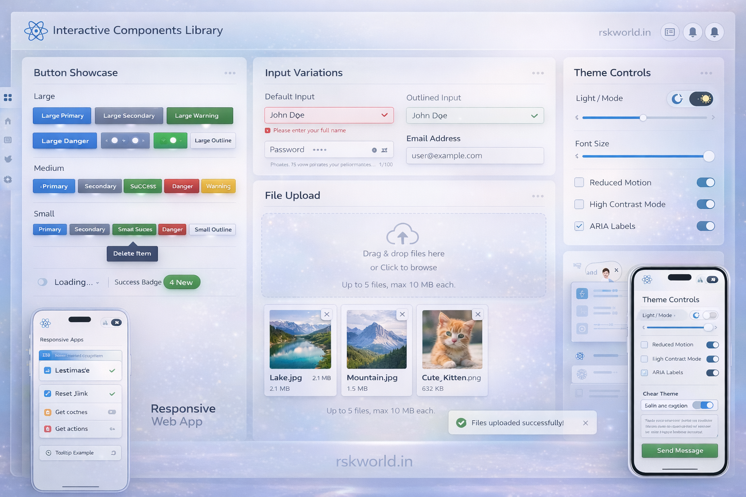Select the Home icon in the left sidebar
This screenshot has width=746, height=497.
tap(8, 121)
